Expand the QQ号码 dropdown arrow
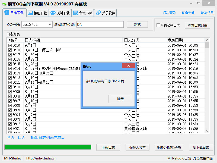This screenshot has height=163, width=217. pos(50,24)
